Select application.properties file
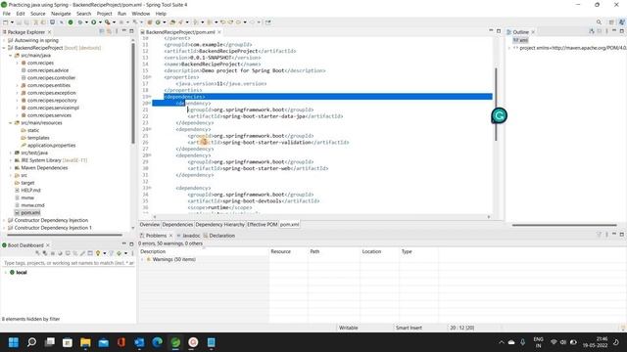This screenshot has width=627, height=352. (51, 146)
